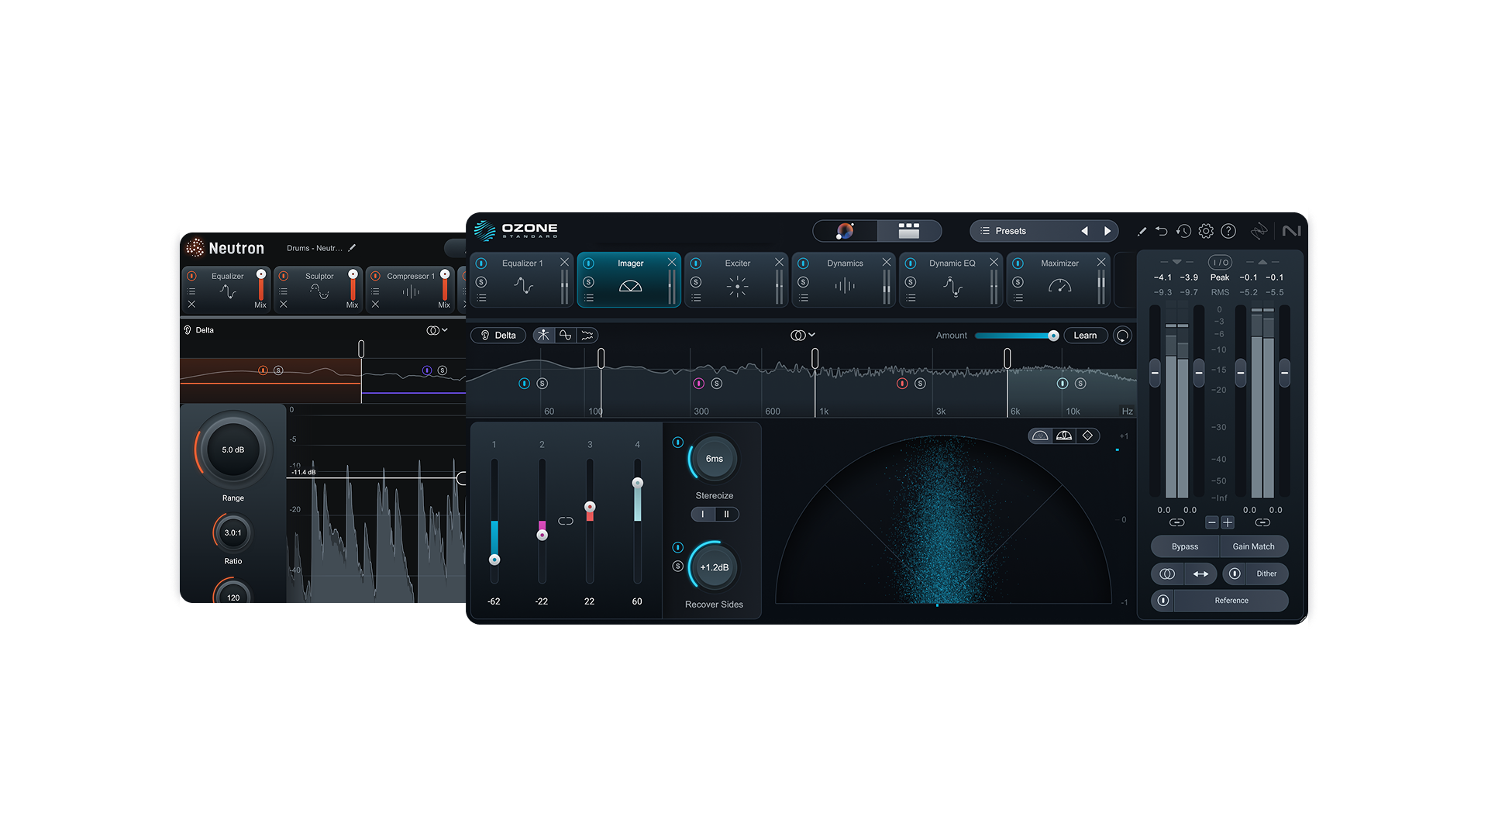Go to the next Ozone preset
Viewport: 1488px width, 837px height.
(x=1107, y=231)
